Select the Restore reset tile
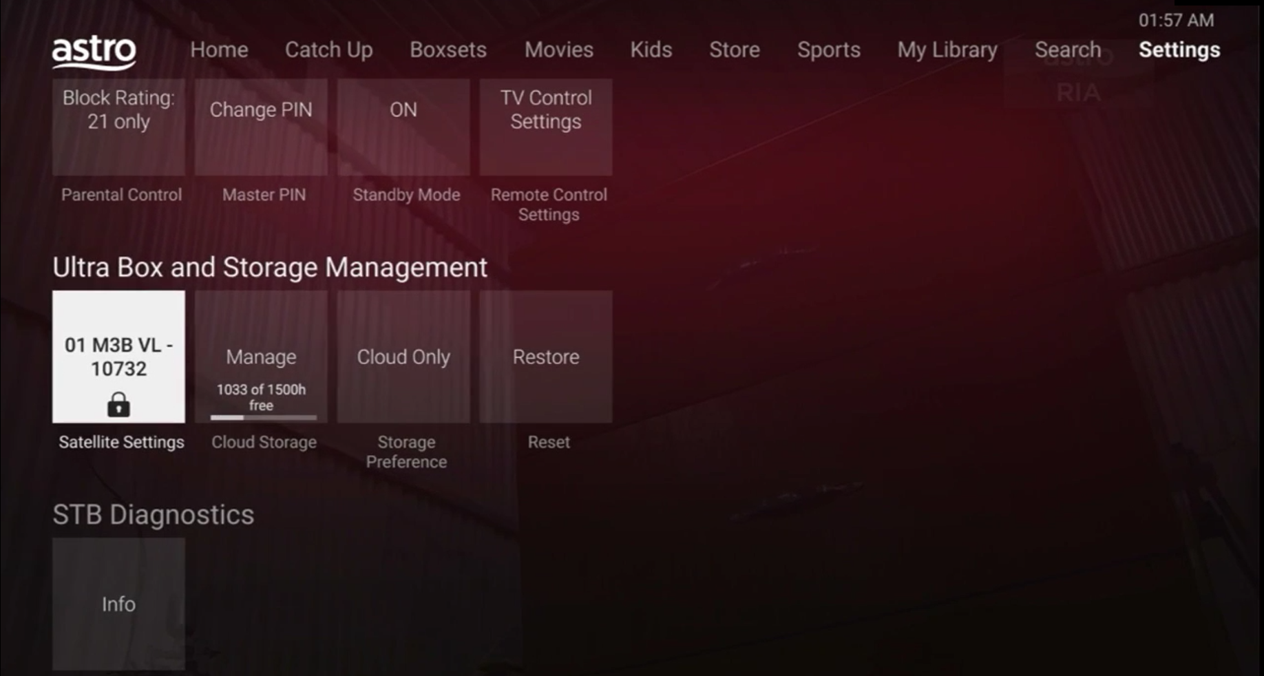 point(546,357)
